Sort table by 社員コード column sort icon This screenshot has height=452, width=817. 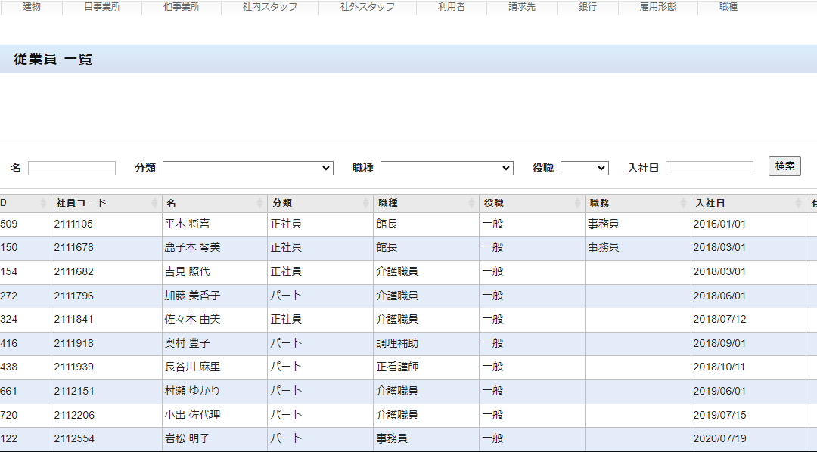[154, 203]
